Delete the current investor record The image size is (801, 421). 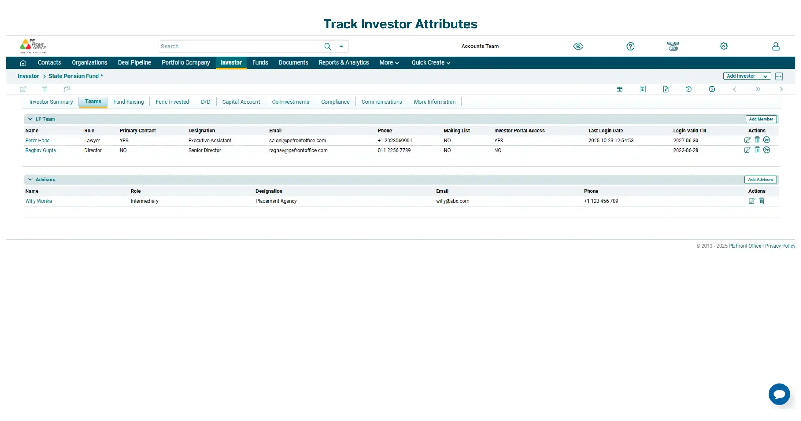[x=45, y=89]
